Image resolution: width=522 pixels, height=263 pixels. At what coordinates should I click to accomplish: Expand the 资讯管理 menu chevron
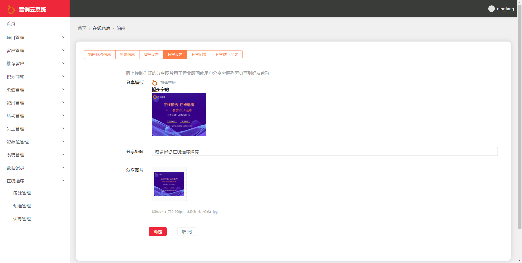[x=63, y=102]
